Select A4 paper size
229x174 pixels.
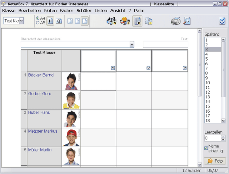[x=38, y=18]
